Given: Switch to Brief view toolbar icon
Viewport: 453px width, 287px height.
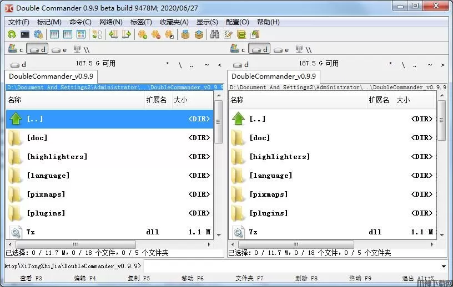Looking at the screenshot, I should tap(54, 34).
